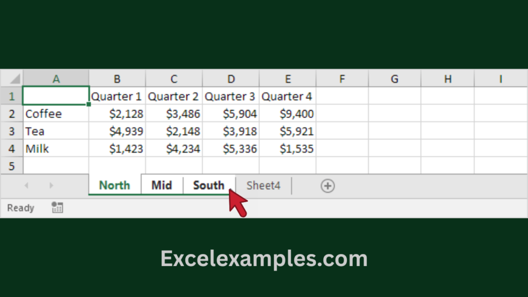Select empty cell A1
This screenshot has height=297, width=528.
pos(56,96)
